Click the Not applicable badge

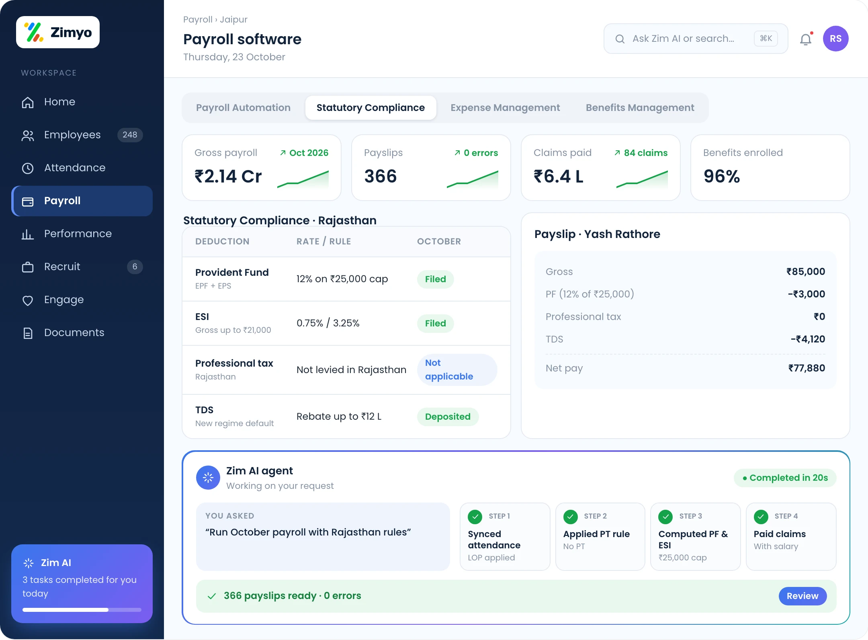[x=457, y=370]
